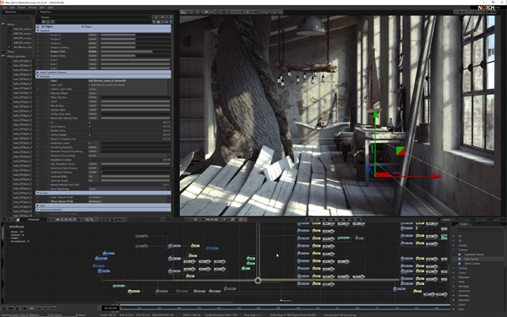The image size is (507, 317).
Task: Click Last Autosave status text
Action: click(x=341, y=314)
